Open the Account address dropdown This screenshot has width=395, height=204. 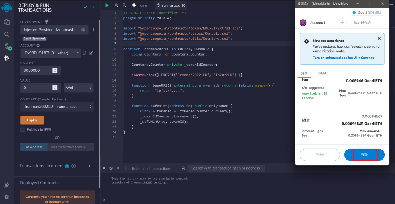(51, 53)
